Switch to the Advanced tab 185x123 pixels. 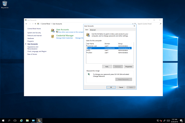pos(93,30)
